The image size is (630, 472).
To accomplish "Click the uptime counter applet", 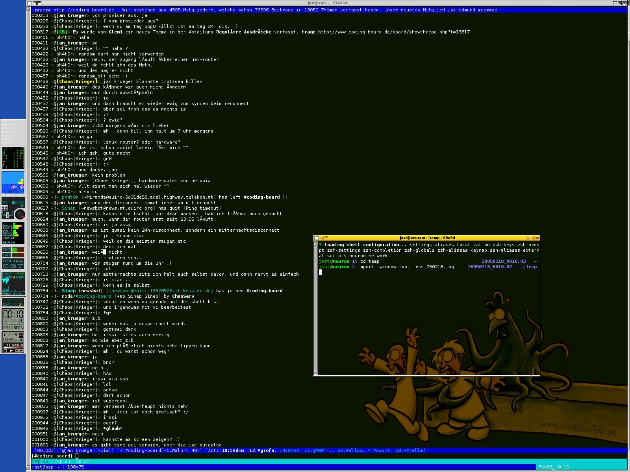I will click(13, 264).
